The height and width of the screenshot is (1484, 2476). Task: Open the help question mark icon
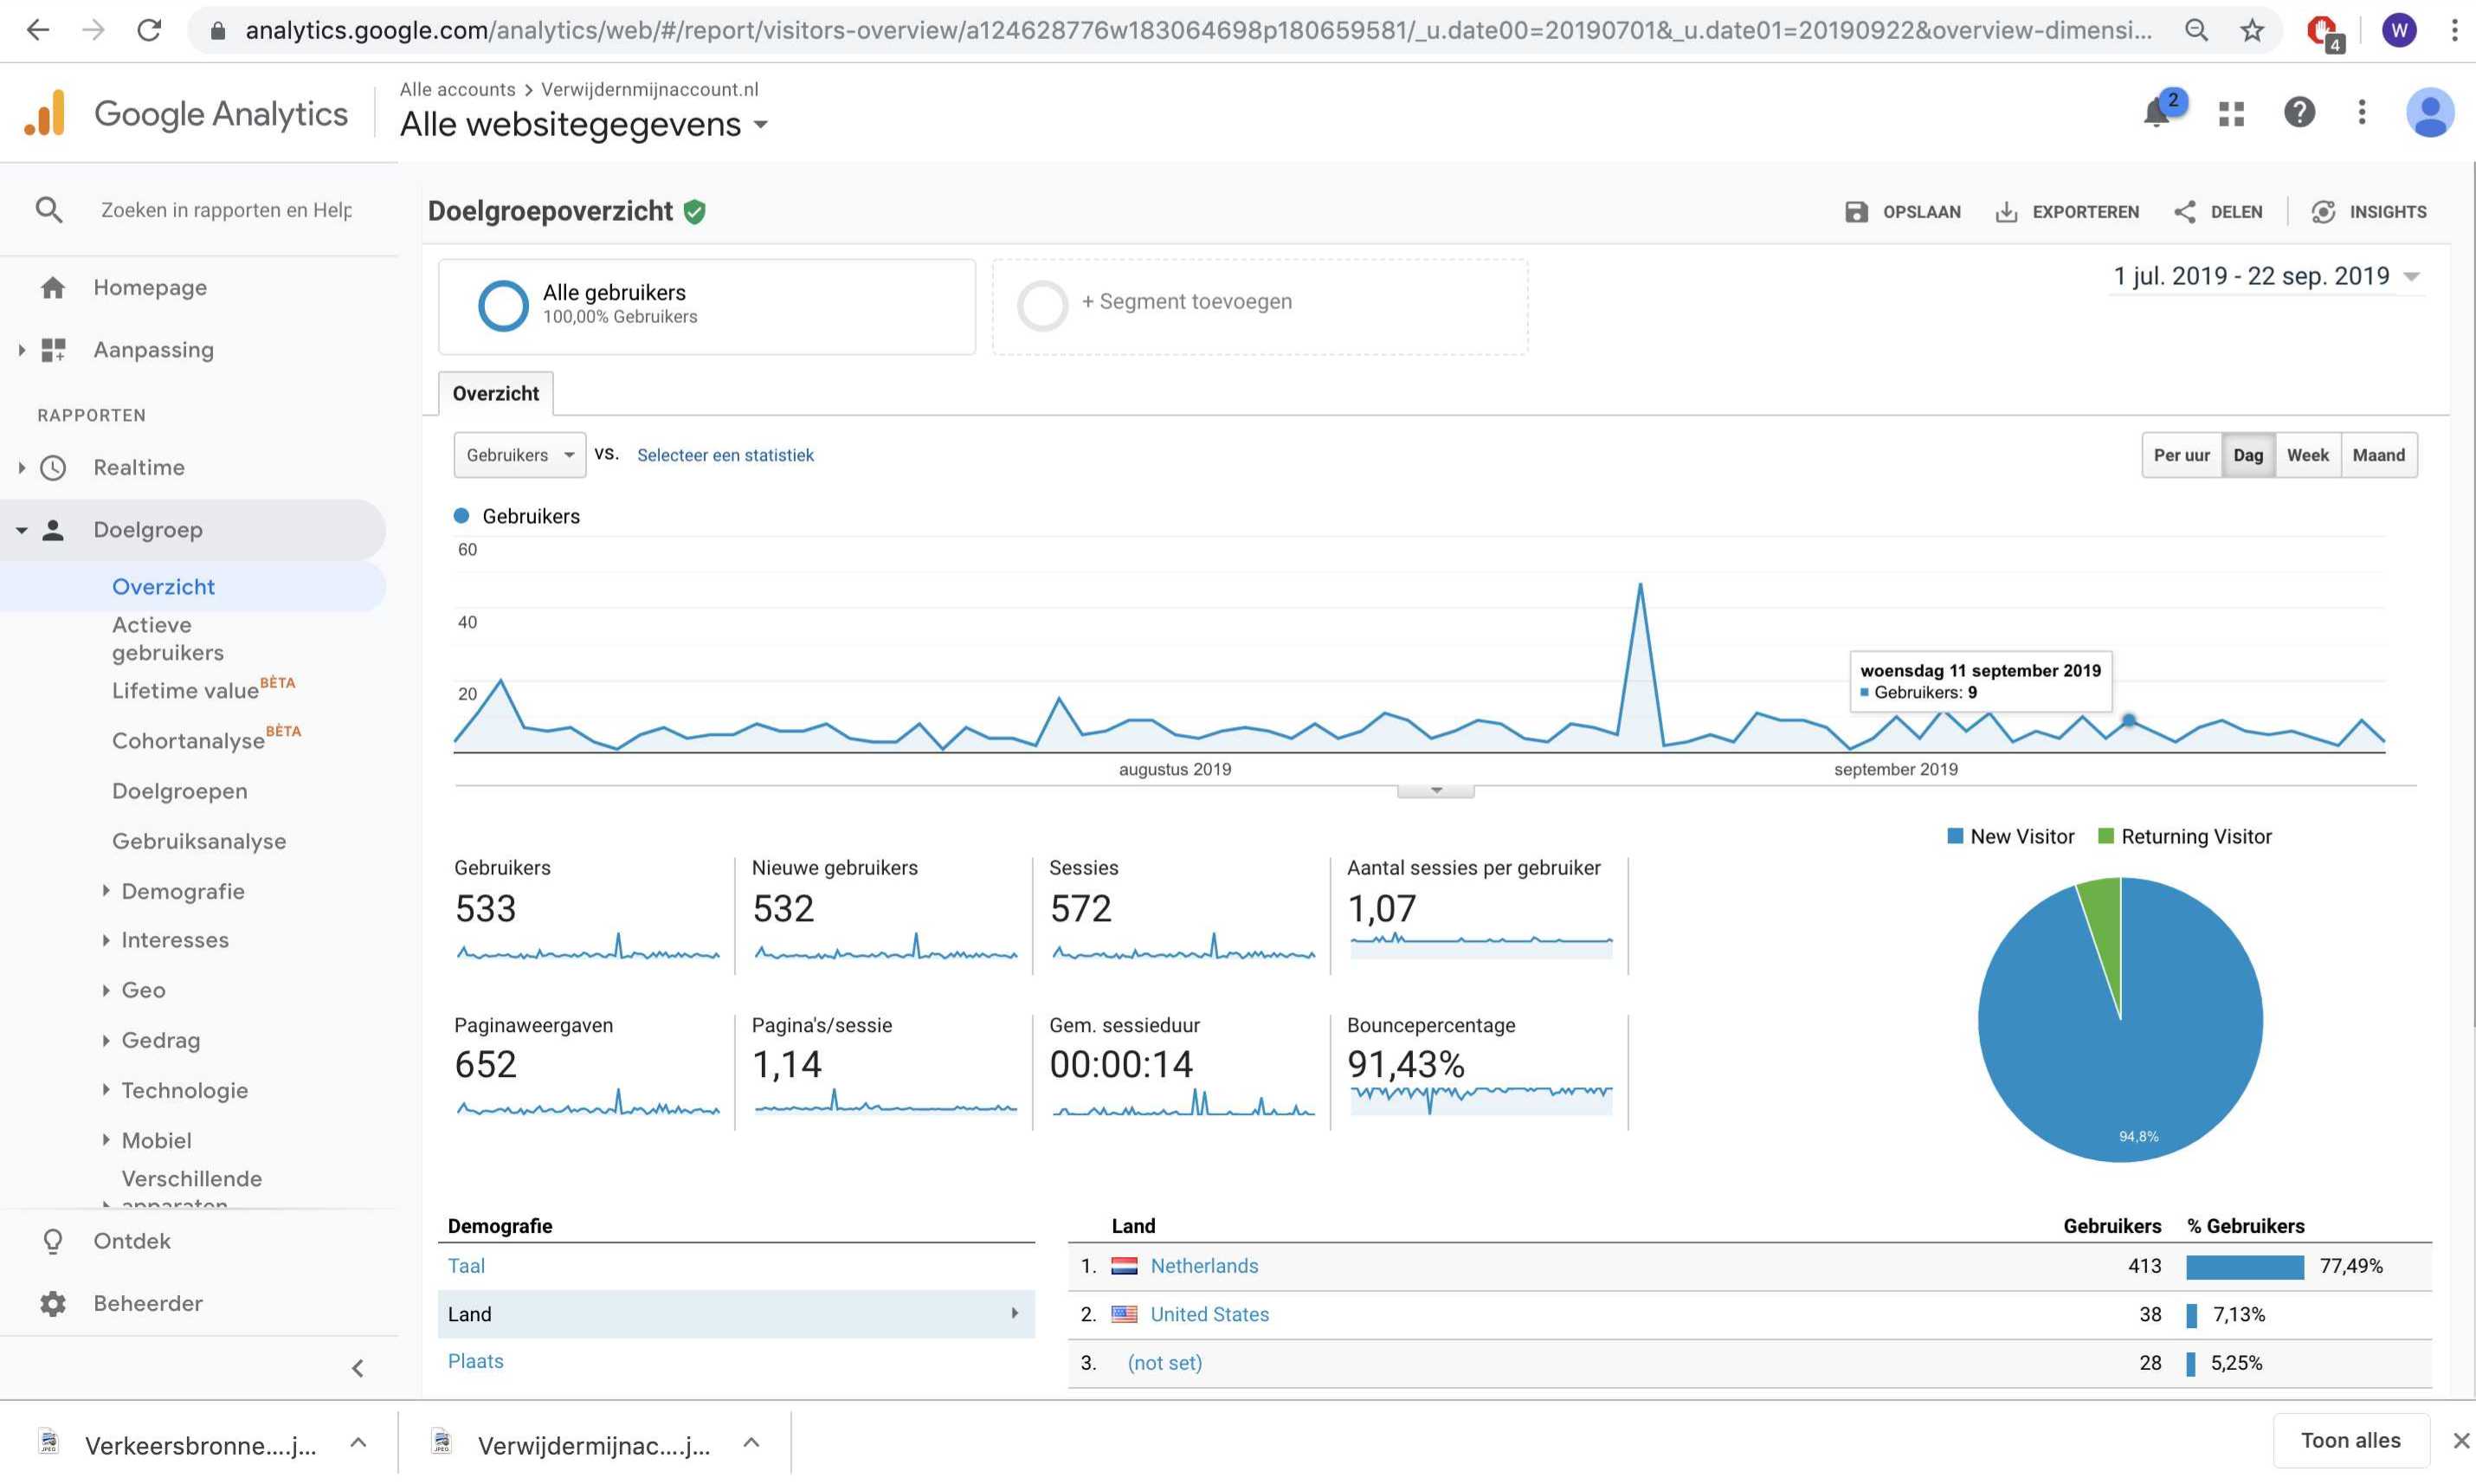(x=2299, y=112)
